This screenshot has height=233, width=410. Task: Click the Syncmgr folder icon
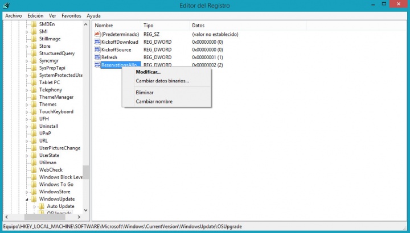[34, 61]
